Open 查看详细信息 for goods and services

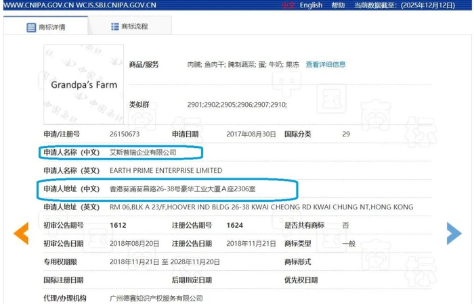pos(326,64)
